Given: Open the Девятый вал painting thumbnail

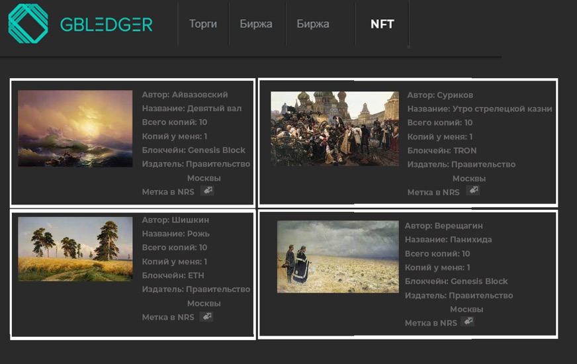Looking at the screenshot, I should 75,128.
